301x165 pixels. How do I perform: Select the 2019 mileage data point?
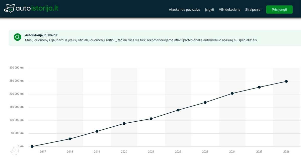[x=97, y=131]
